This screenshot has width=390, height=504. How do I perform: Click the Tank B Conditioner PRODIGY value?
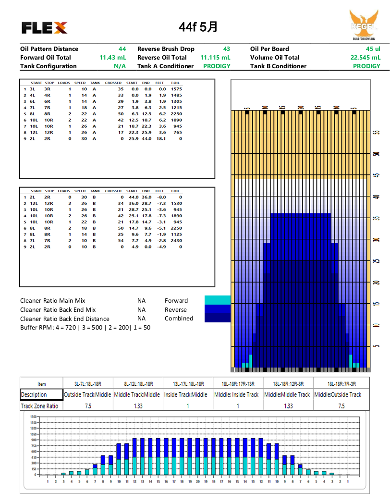coord(366,66)
